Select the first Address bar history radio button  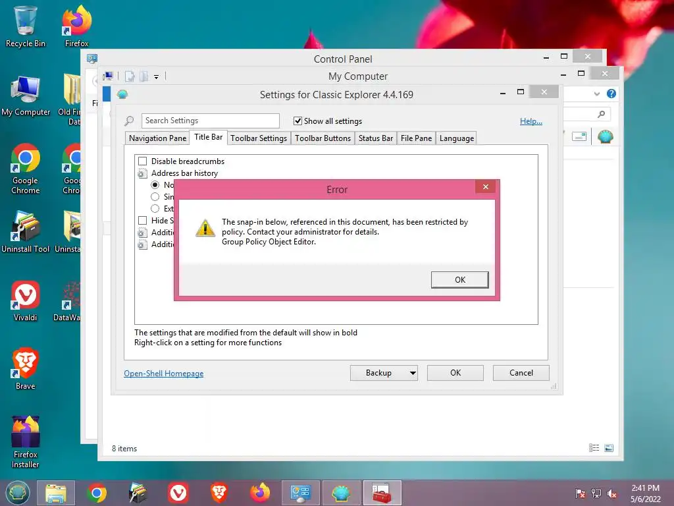pyautogui.click(x=155, y=184)
